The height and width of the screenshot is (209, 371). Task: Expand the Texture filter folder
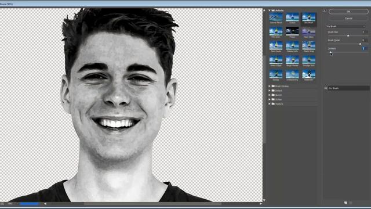coord(269,104)
